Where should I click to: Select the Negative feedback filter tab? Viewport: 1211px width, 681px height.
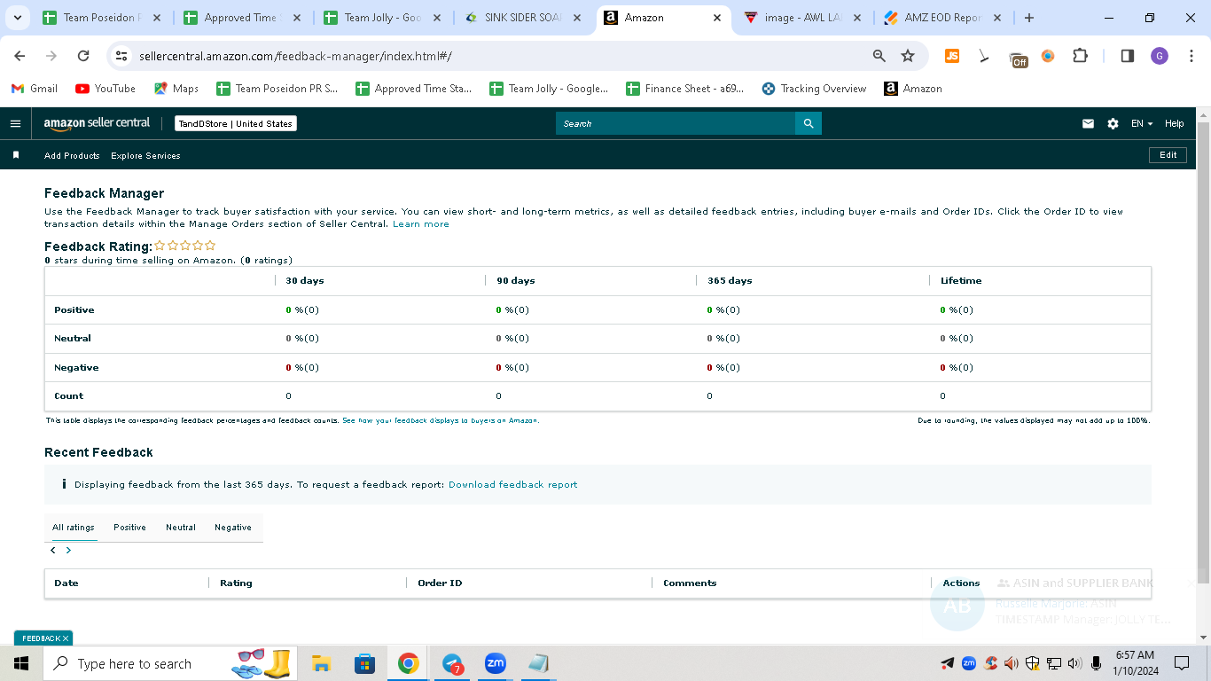coord(233,528)
